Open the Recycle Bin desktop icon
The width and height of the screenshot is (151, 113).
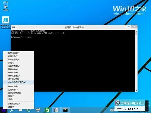5,6
